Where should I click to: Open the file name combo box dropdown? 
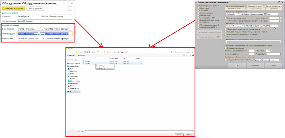tap(192, 132)
